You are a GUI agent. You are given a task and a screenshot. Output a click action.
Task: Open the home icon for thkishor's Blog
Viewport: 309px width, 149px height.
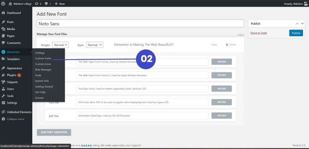10,4
